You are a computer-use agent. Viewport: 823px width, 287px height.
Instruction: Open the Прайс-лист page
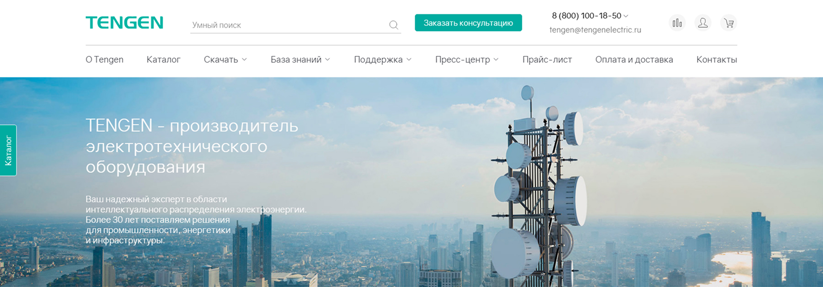click(547, 59)
